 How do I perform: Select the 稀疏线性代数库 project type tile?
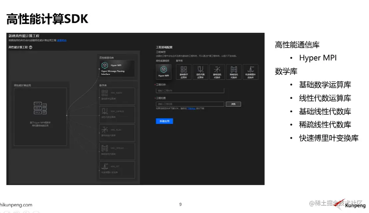234,72
